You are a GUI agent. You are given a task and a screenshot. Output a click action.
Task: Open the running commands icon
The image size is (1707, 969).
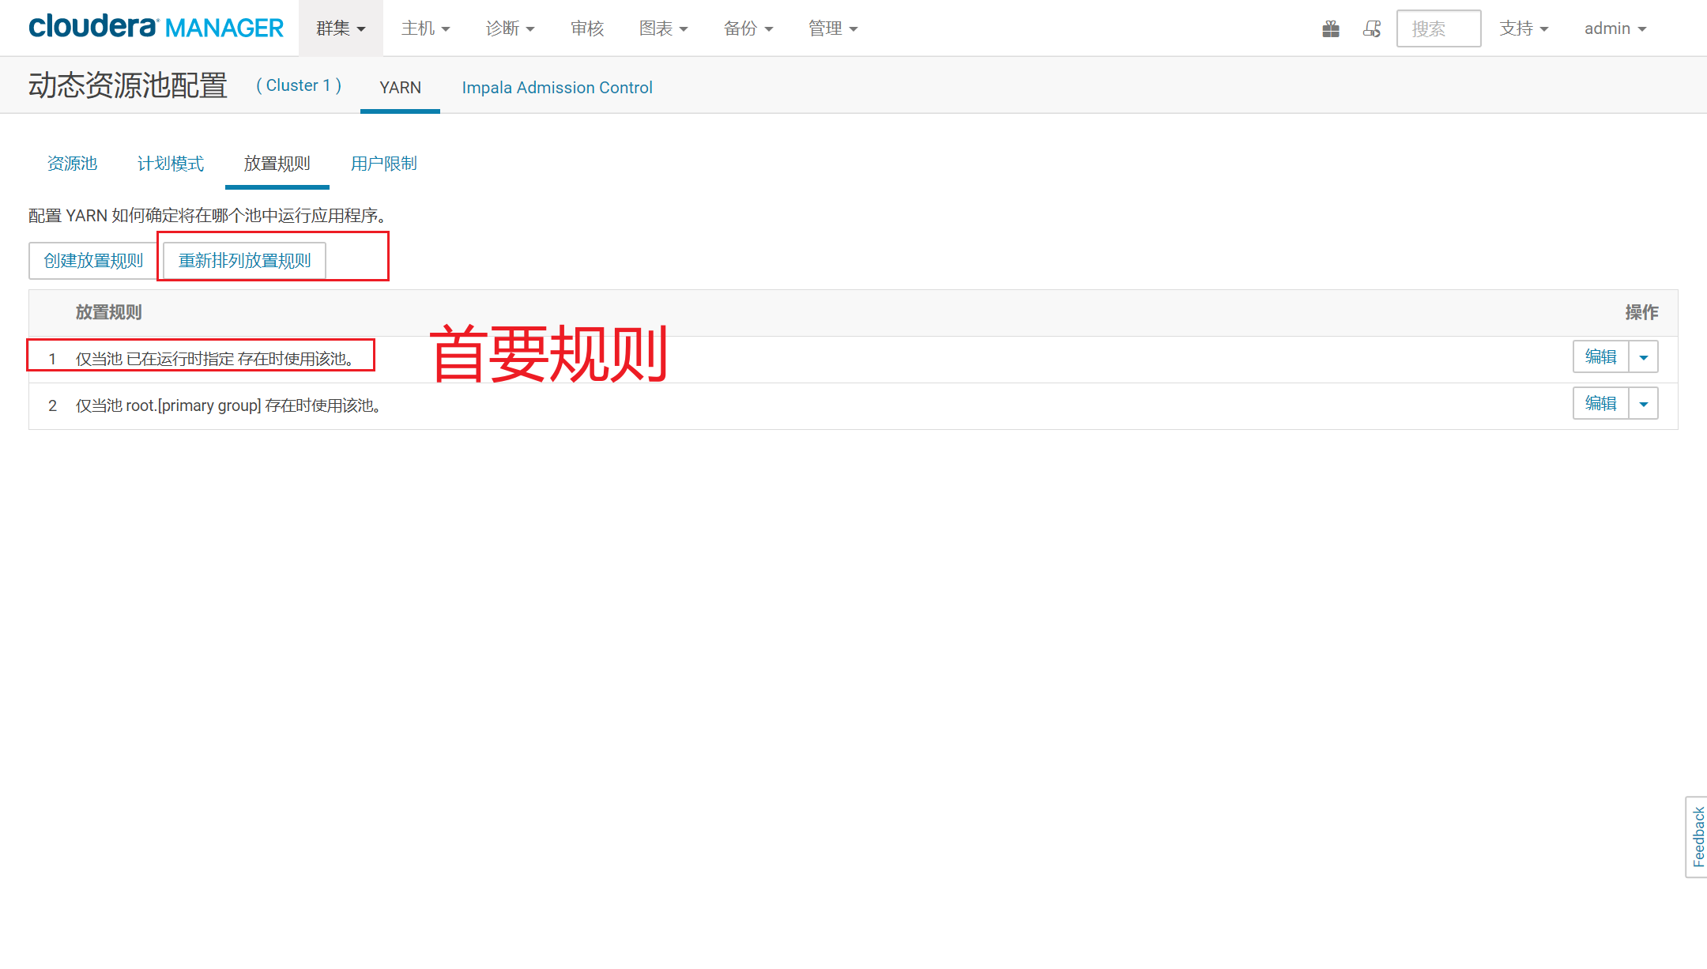(x=1372, y=29)
